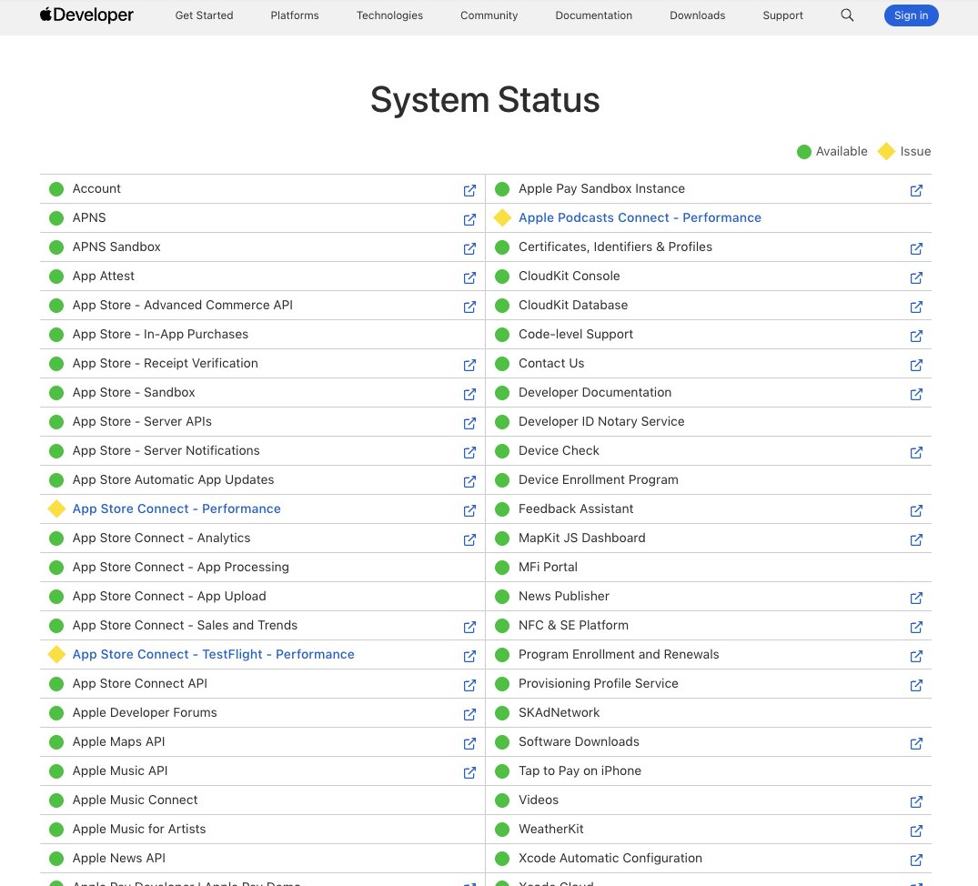Open external link for Receipt Verification
Screen dimensions: 978x886
click(469, 365)
